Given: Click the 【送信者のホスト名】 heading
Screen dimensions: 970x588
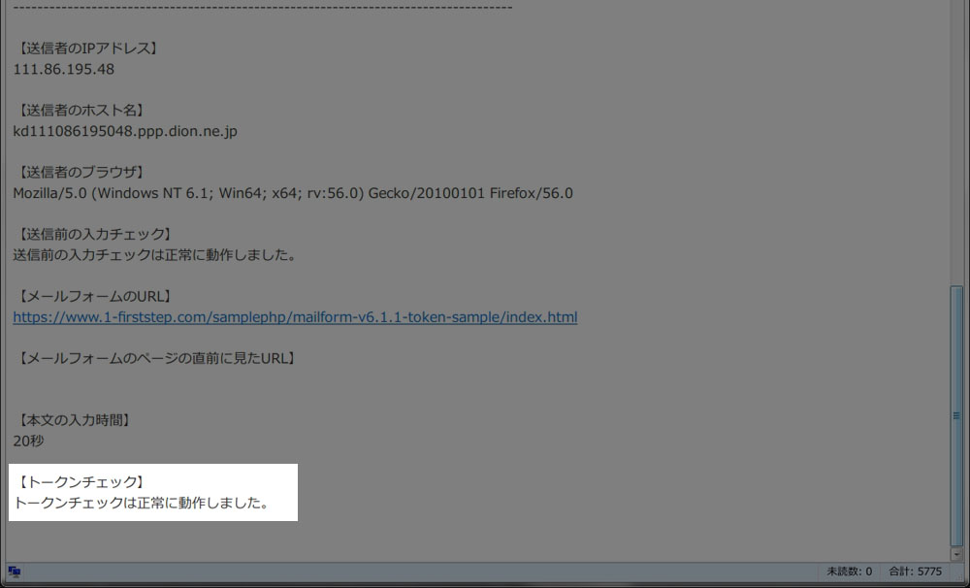Looking at the screenshot, I should pyautogui.click(x=81, y=111).
